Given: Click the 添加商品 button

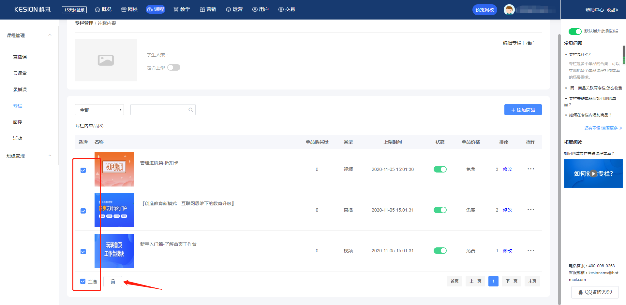Looking at the screenshot, I should [523, 110].
